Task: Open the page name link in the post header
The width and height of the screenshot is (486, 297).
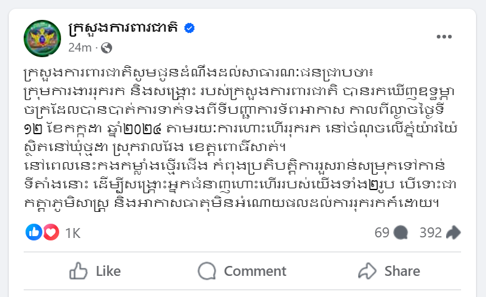Action: [x=123, y=27]
